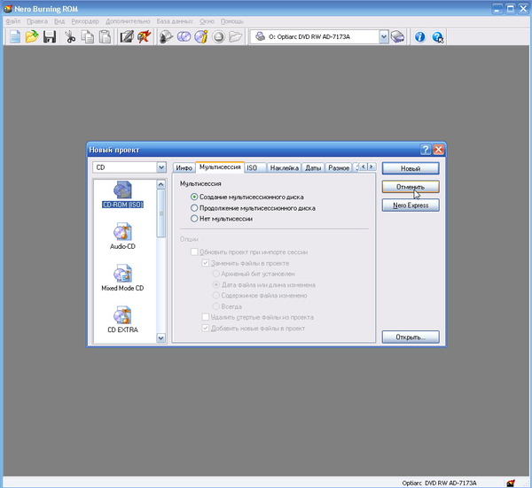Switch to the ISO tab
Screen dimensions: 532x488
pyautogui.click(x=252, y=167)
